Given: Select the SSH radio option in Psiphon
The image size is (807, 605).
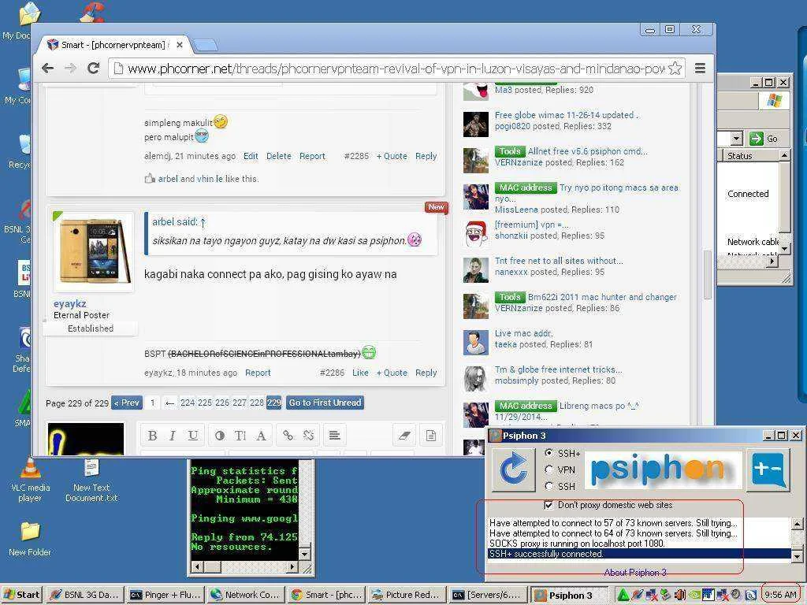Looking at the screenshot, I should pyautogui.click(x=549, y=486).
